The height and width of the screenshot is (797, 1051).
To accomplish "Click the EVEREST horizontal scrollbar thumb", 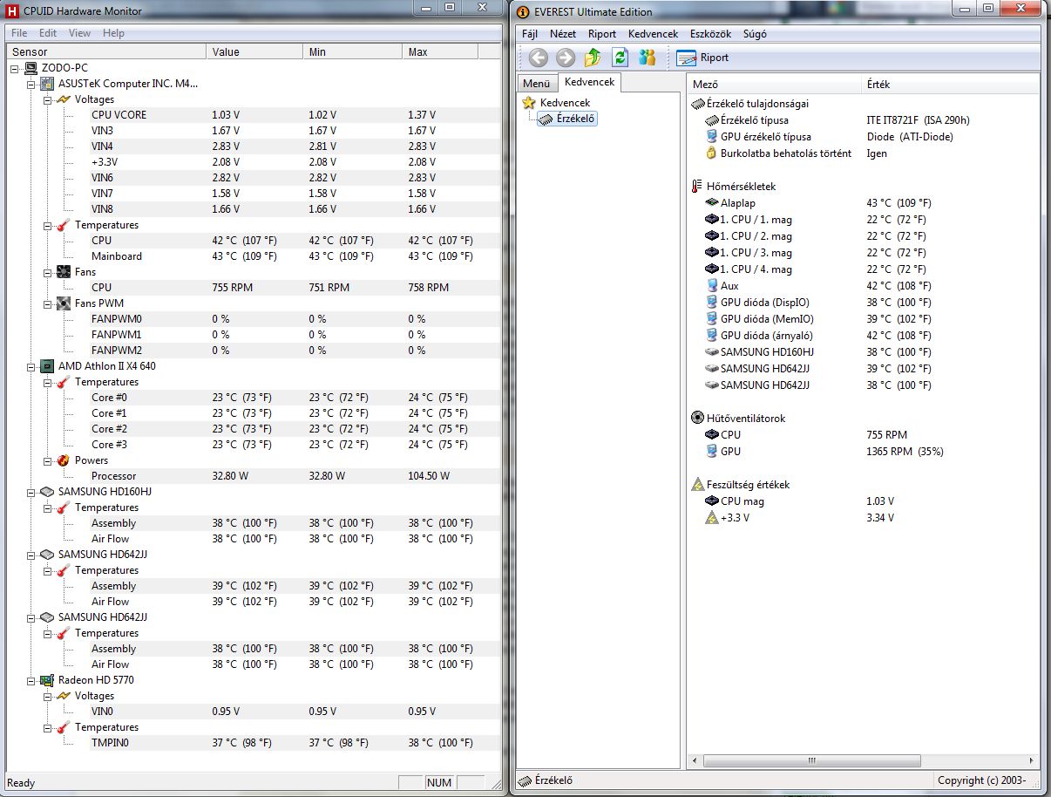I will coord(811,760).
